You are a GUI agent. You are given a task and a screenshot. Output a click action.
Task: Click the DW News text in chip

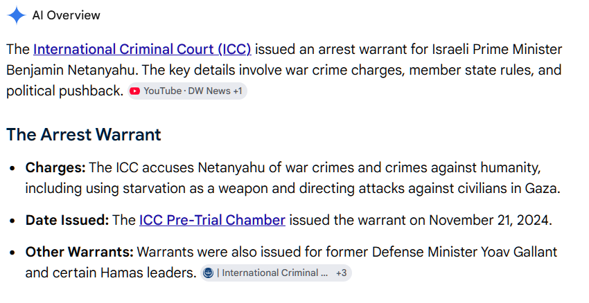tap(209, 91)
